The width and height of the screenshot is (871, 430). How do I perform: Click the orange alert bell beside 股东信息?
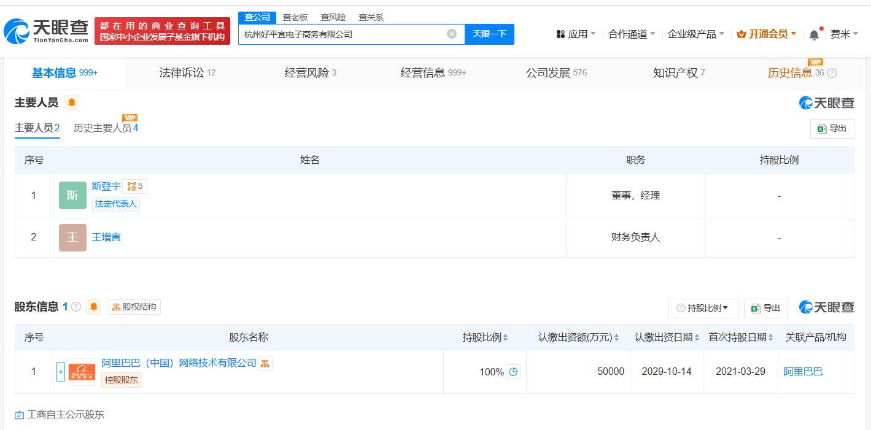coord(93,307)
